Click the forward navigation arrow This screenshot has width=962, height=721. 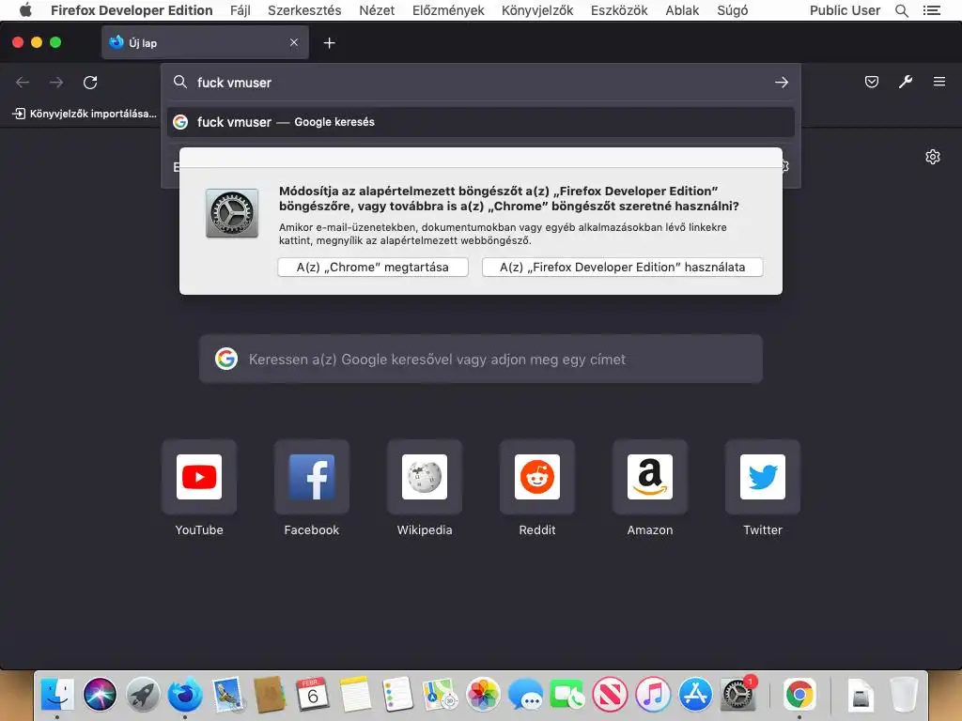[56, 83]
